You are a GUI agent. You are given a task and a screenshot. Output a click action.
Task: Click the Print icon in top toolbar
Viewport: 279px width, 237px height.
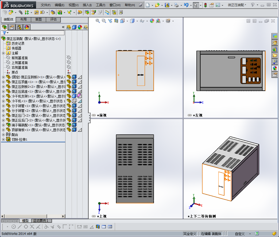coord(176,5)
